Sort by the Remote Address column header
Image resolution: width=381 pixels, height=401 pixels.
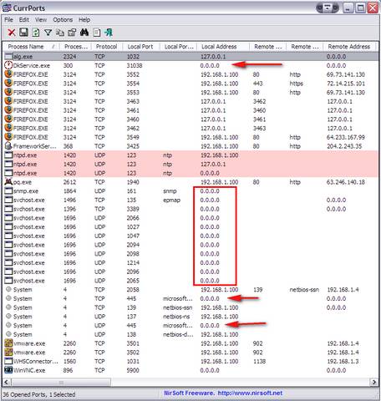[x=349, y=47]
